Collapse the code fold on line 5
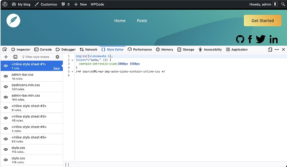 click(72, 72)
